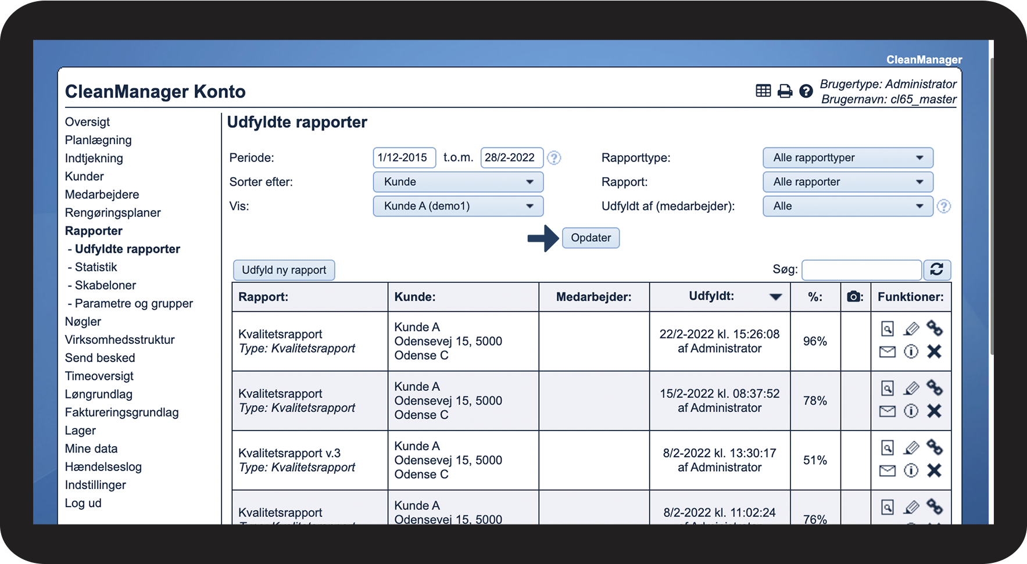Open help via header question mark icon
Viewport: 1027px width, 564px height.
(x=806, y=91)
